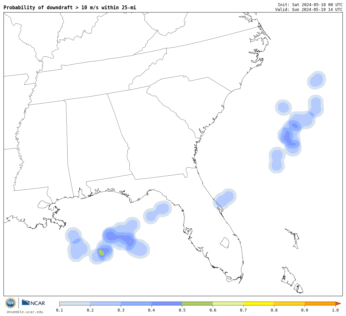Click the green probability spot in the Gulf
This screenshot has height=316, width=346.
pyautogui.click(x=101, y=253)
